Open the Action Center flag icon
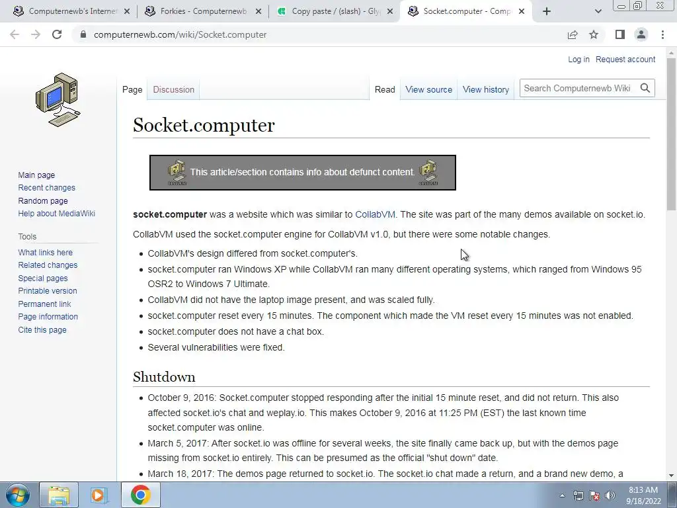Image resolution: width=677 pixels, height=508 pixels. 594,495
